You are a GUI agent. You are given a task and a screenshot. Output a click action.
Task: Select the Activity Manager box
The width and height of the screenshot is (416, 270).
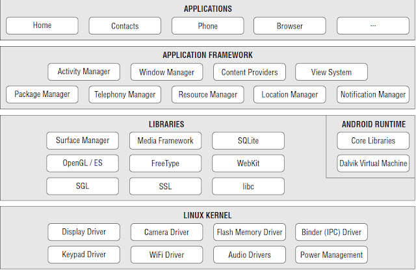click(84, 72)
